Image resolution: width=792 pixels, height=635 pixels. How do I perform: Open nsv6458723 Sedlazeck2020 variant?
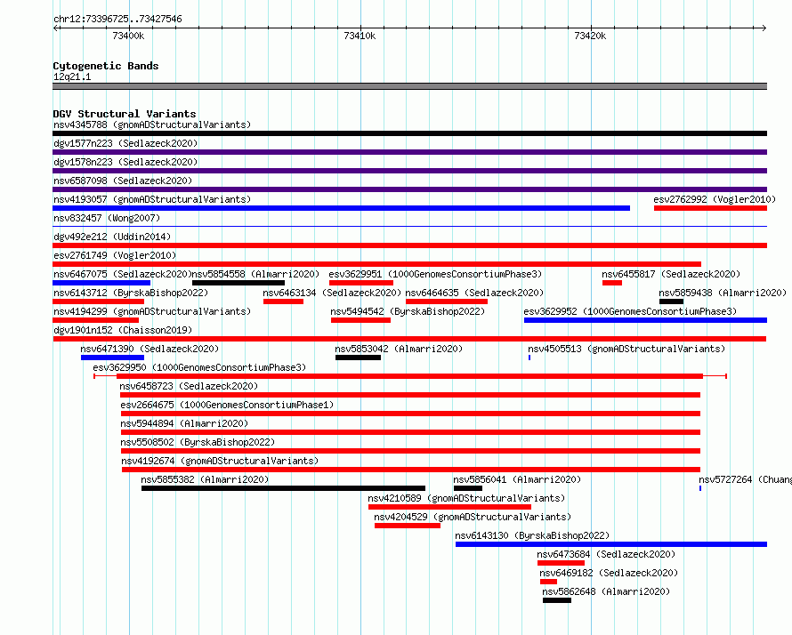[x=410, y=395]
